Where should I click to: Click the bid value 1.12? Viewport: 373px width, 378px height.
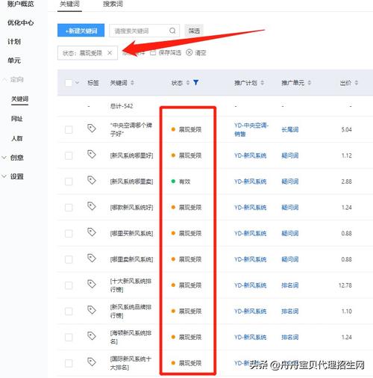pyautogui.click(x=346, y=155)
